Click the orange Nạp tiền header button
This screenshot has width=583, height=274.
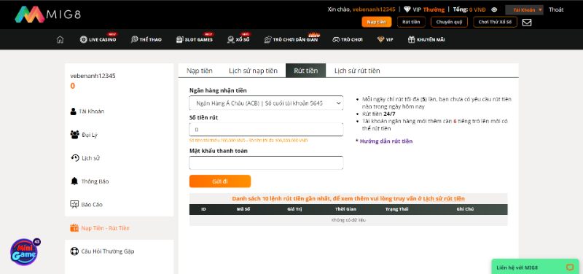point(377,22)
